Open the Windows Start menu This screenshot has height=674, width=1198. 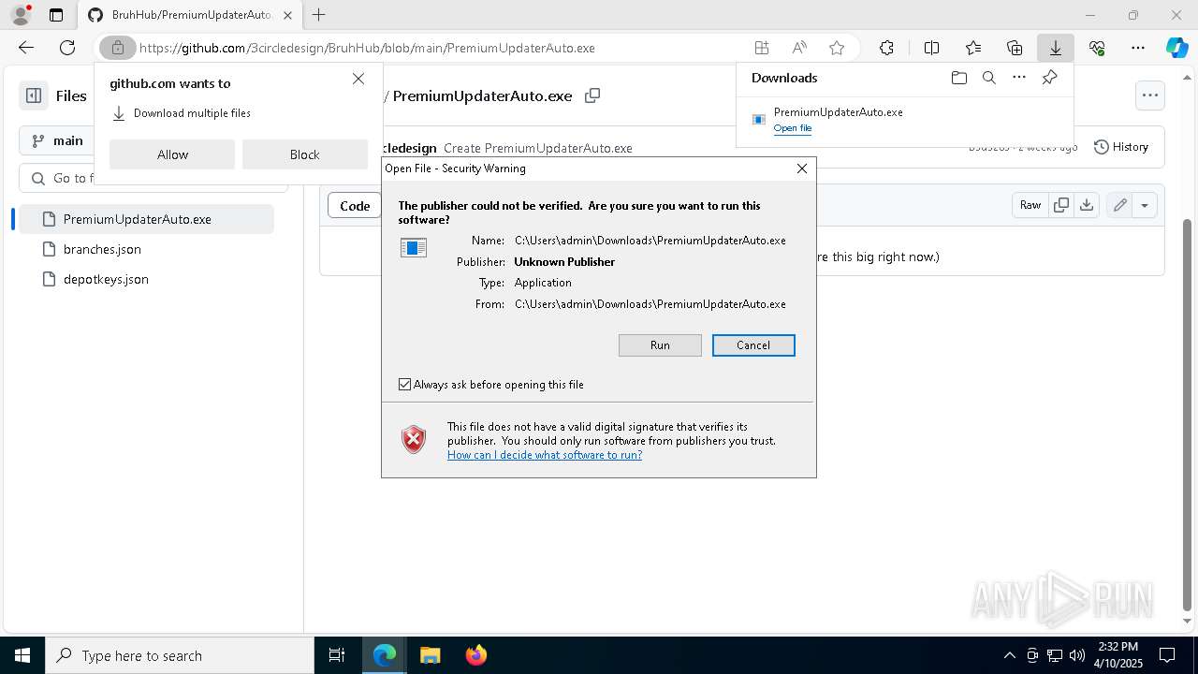[22, 655]
